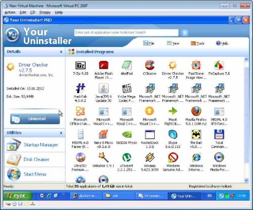Open the Tools menu in Your Uninstaller
The width and height of the screenshot is (253, 210).
(x=197, y=43)
